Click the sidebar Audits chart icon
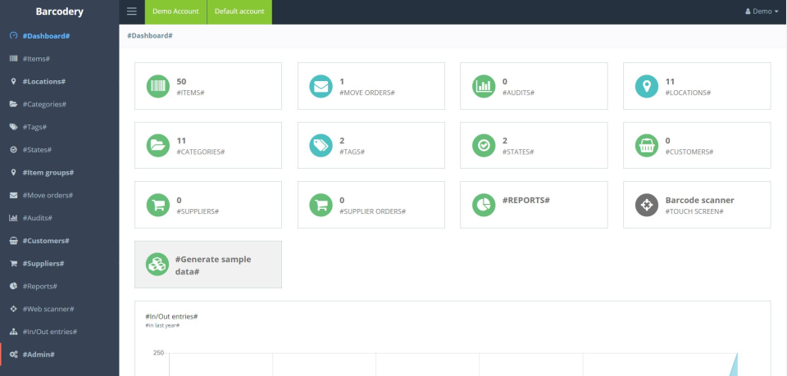The height and width of the screenshot is (376, 787). tap(14, 218)
